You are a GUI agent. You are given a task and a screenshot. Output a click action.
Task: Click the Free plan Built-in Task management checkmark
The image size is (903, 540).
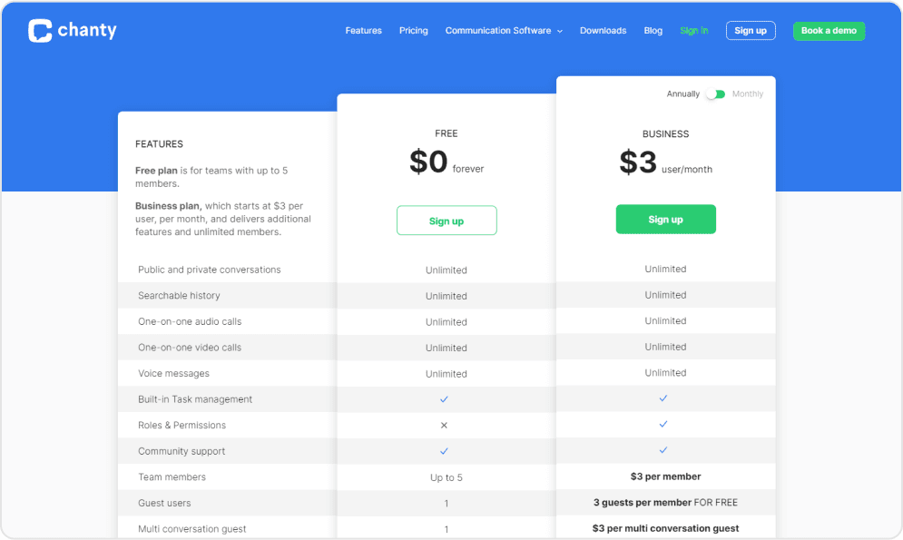(x=445, y=399)
